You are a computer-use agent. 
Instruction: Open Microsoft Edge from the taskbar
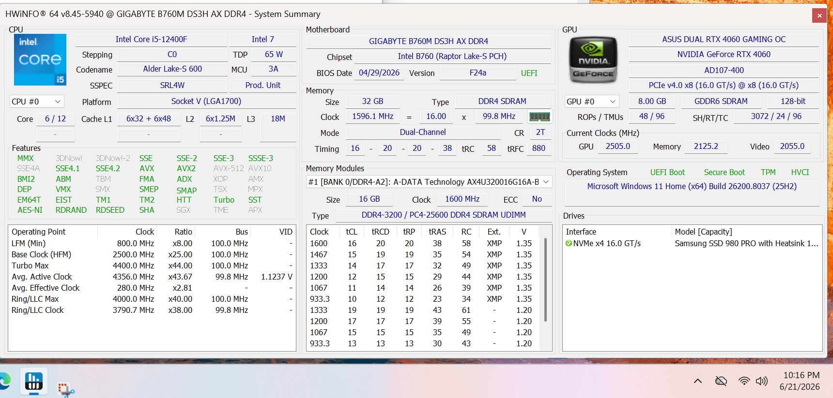pos(4,381)
